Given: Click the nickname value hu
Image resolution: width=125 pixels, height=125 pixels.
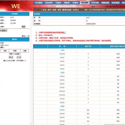Looking at the screenshot, I should [87, 21].
